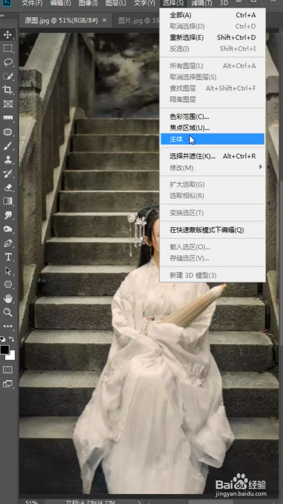283x504 pixels.
Task: Select the Sponge tool
Action: click(8, 229)
